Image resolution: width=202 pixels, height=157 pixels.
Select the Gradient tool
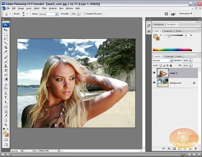tap(6, 79)
